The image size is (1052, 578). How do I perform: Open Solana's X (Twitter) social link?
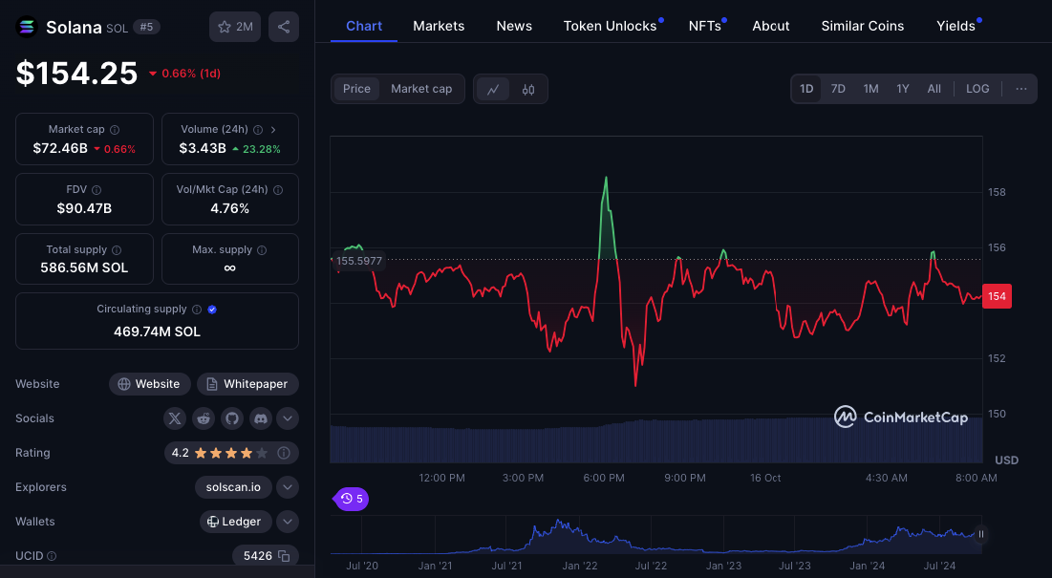click(x=175, y=418)
